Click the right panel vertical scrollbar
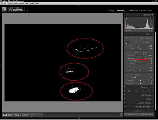Viewport: 158px width, 120px height. pos(155,71)
